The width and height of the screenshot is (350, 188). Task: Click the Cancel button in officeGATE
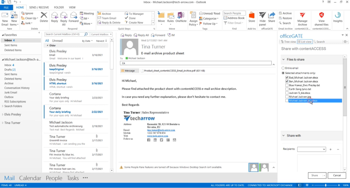[x=337, y=175]
